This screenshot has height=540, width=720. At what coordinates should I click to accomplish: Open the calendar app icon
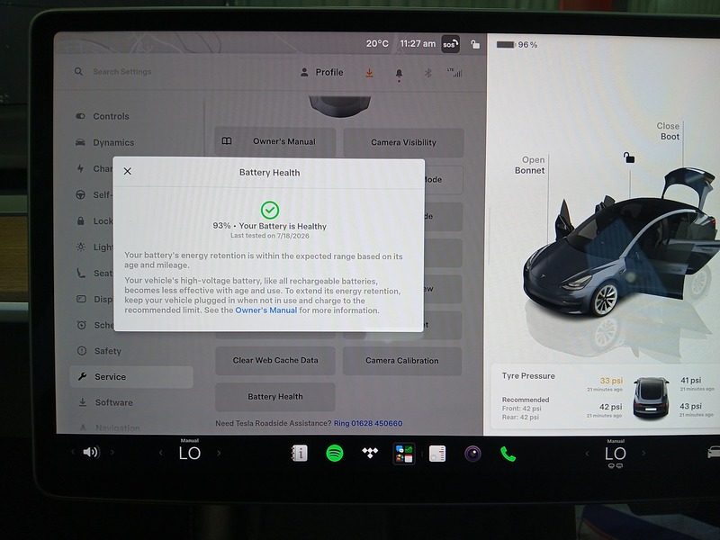437,454
